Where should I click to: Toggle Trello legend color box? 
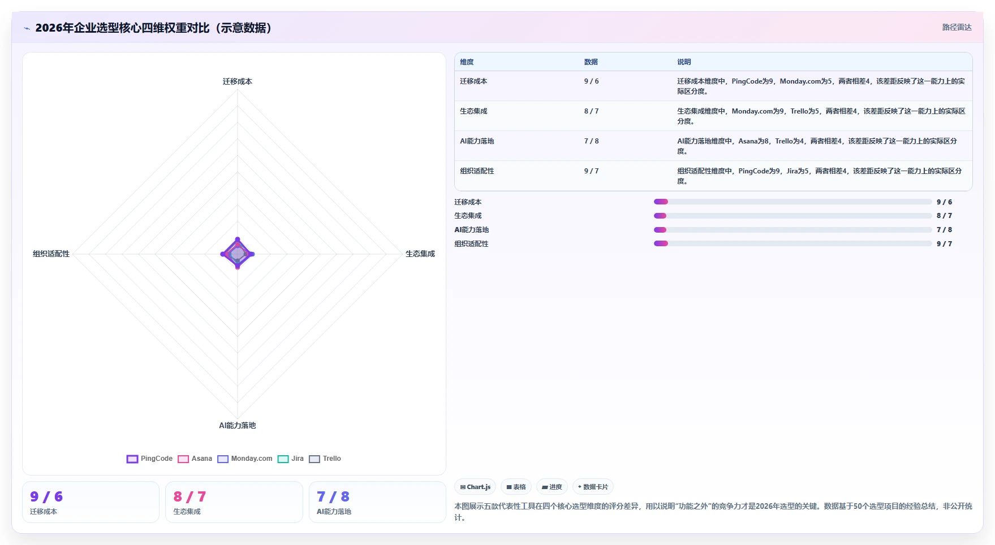click(x=315, y=459)
